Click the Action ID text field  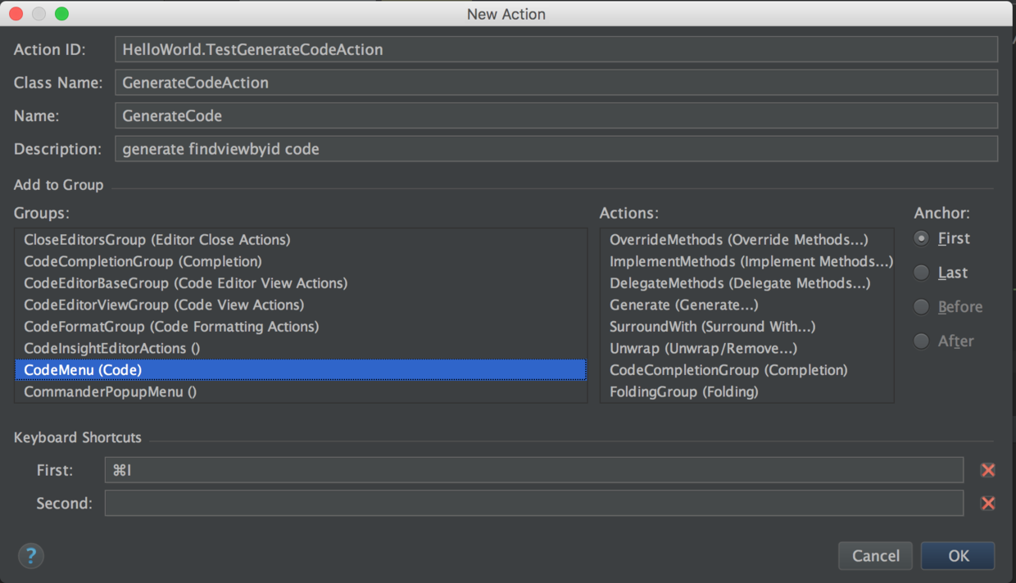click(x=556, y=49)
